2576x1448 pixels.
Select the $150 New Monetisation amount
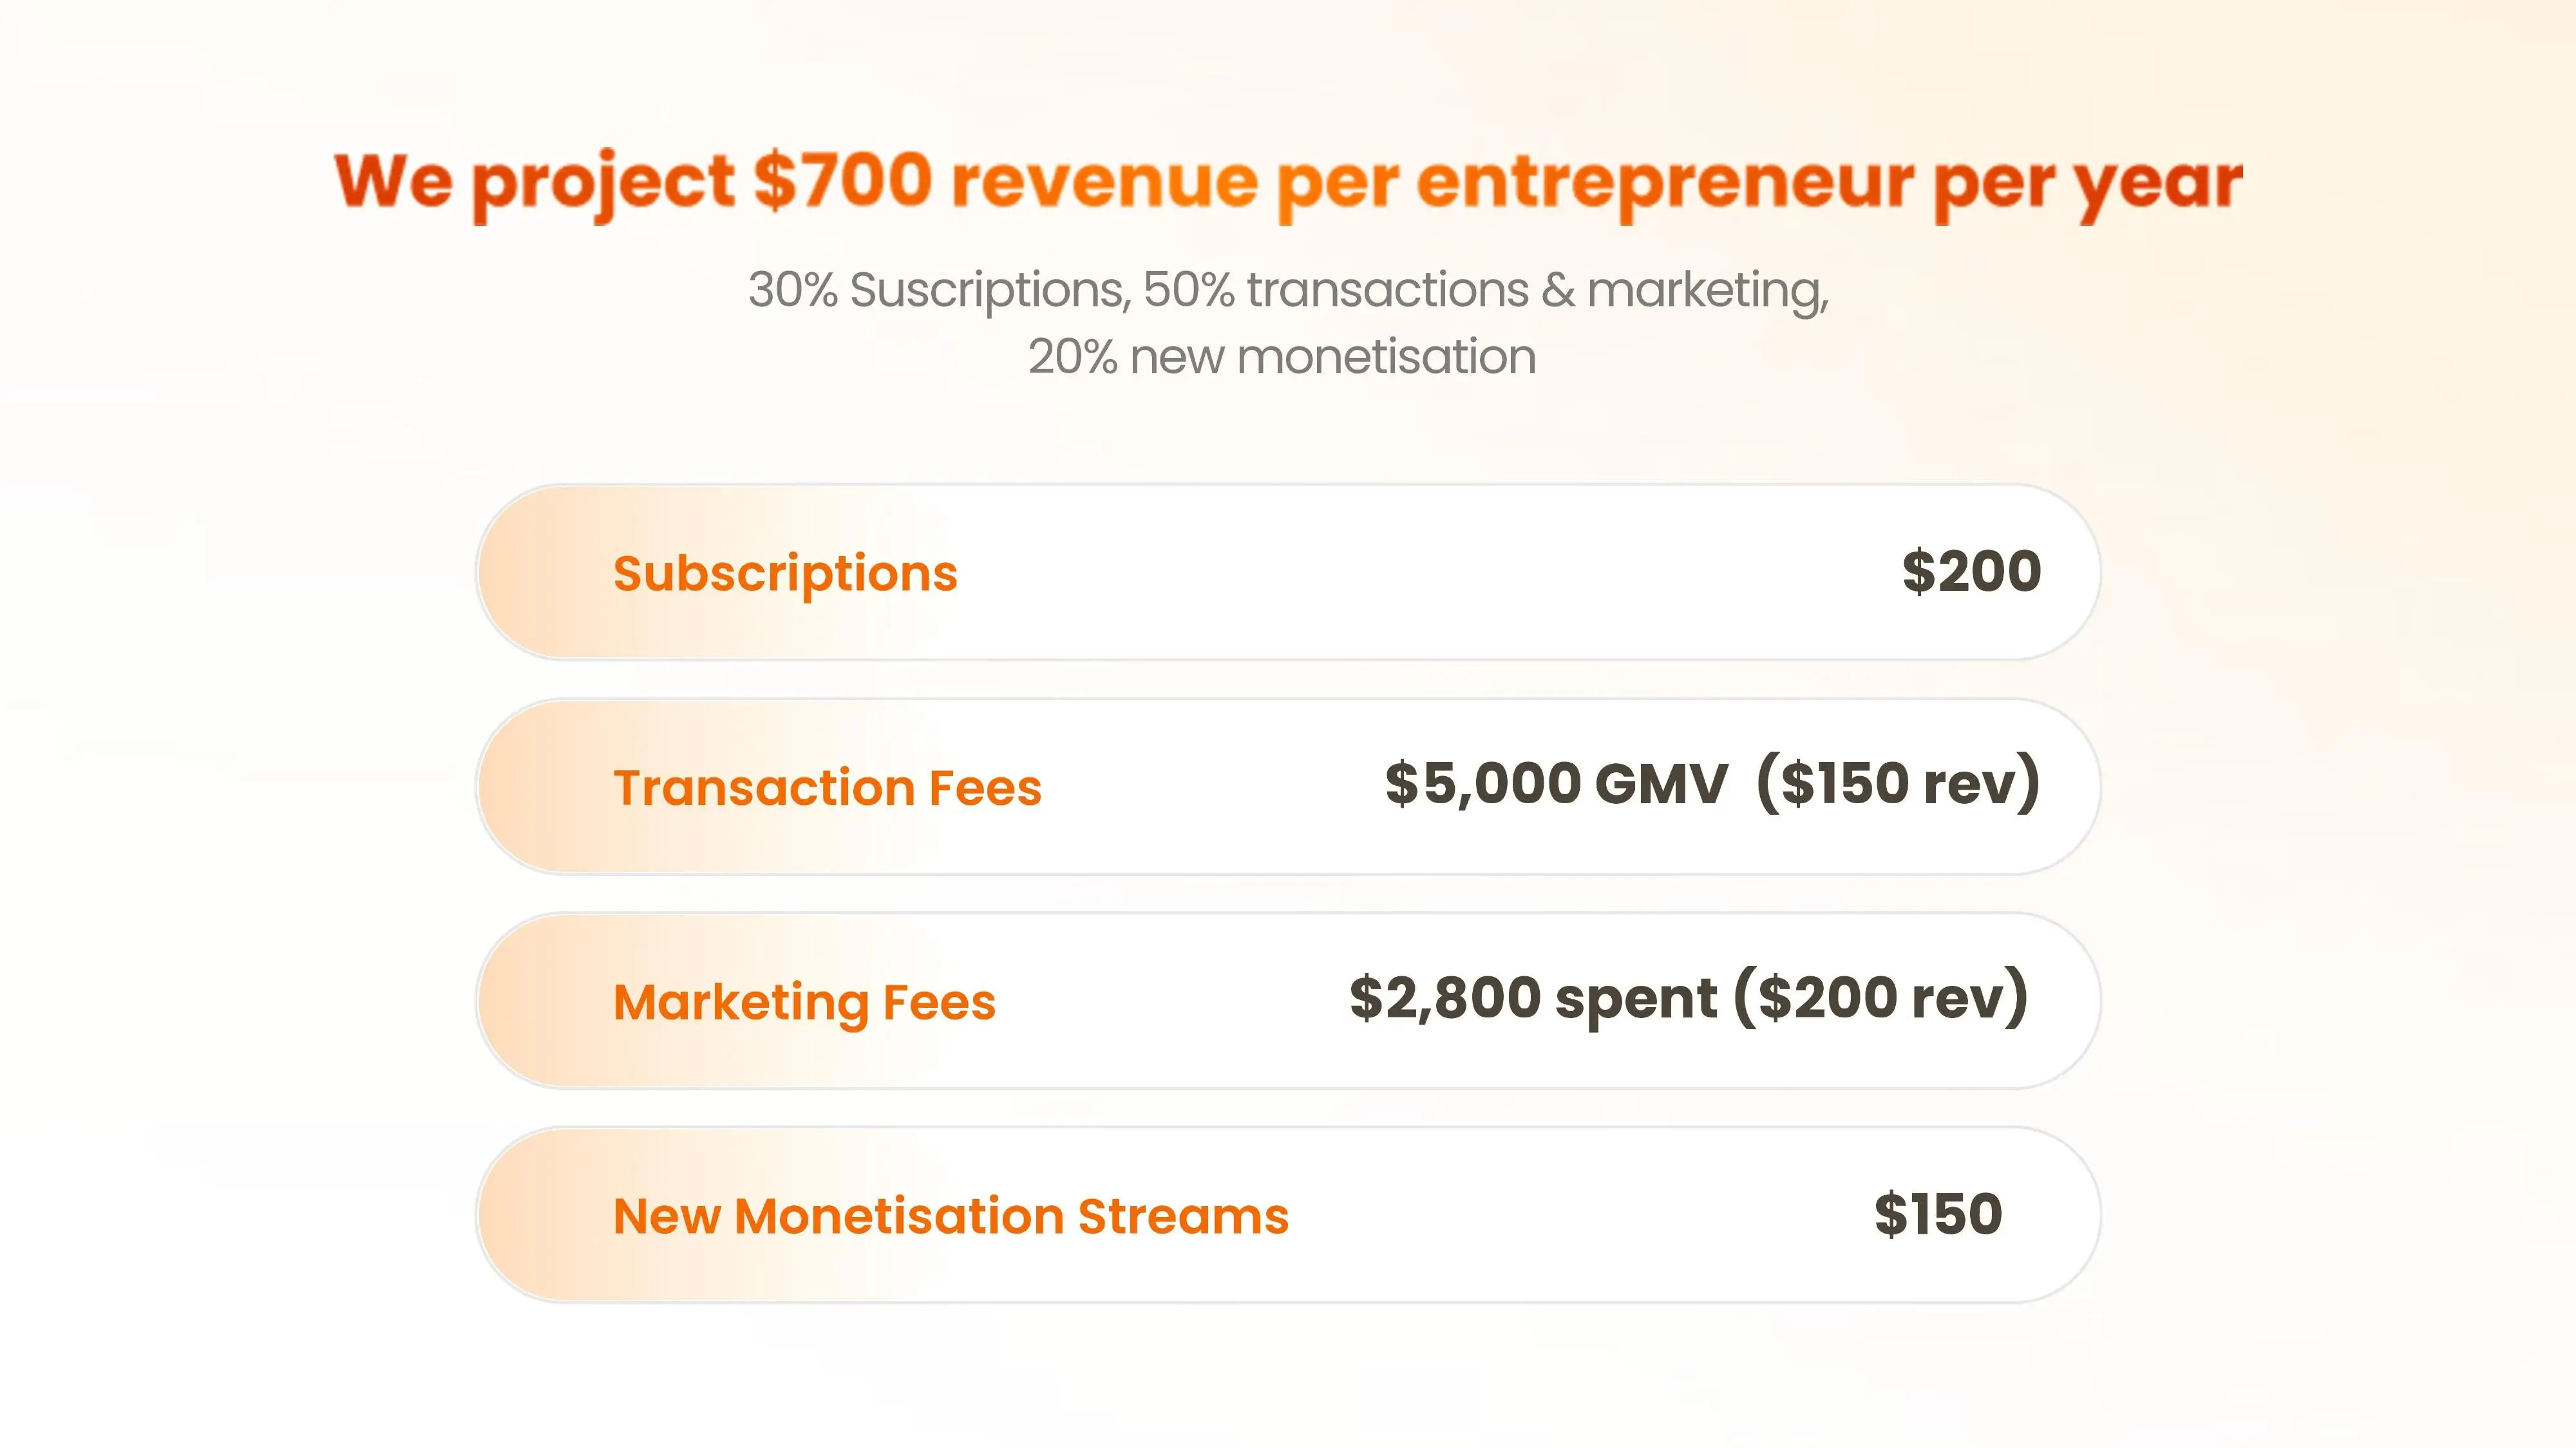[1938, 1215]
